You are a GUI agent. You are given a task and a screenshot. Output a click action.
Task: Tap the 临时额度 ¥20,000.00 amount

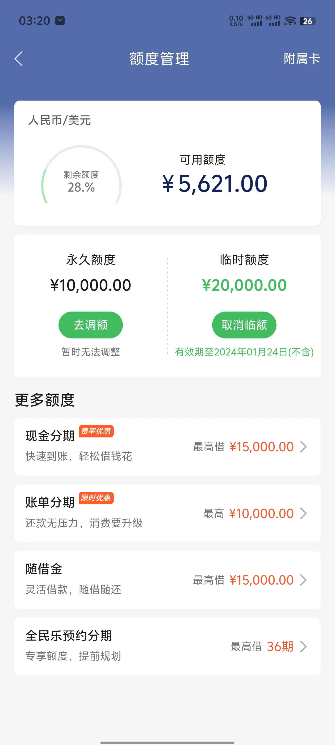[244, 285]
